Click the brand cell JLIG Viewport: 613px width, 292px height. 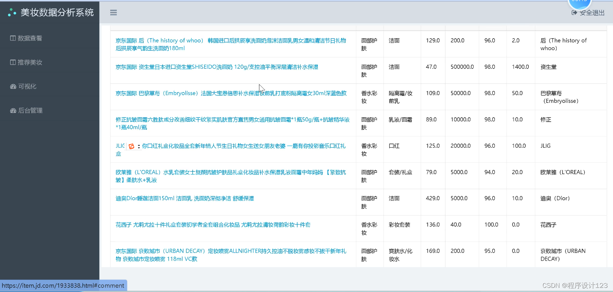click(546, 146)
